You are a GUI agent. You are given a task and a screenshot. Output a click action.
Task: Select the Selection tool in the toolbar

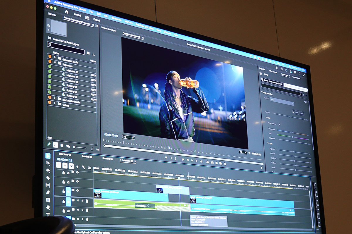(x=48, y=156)
